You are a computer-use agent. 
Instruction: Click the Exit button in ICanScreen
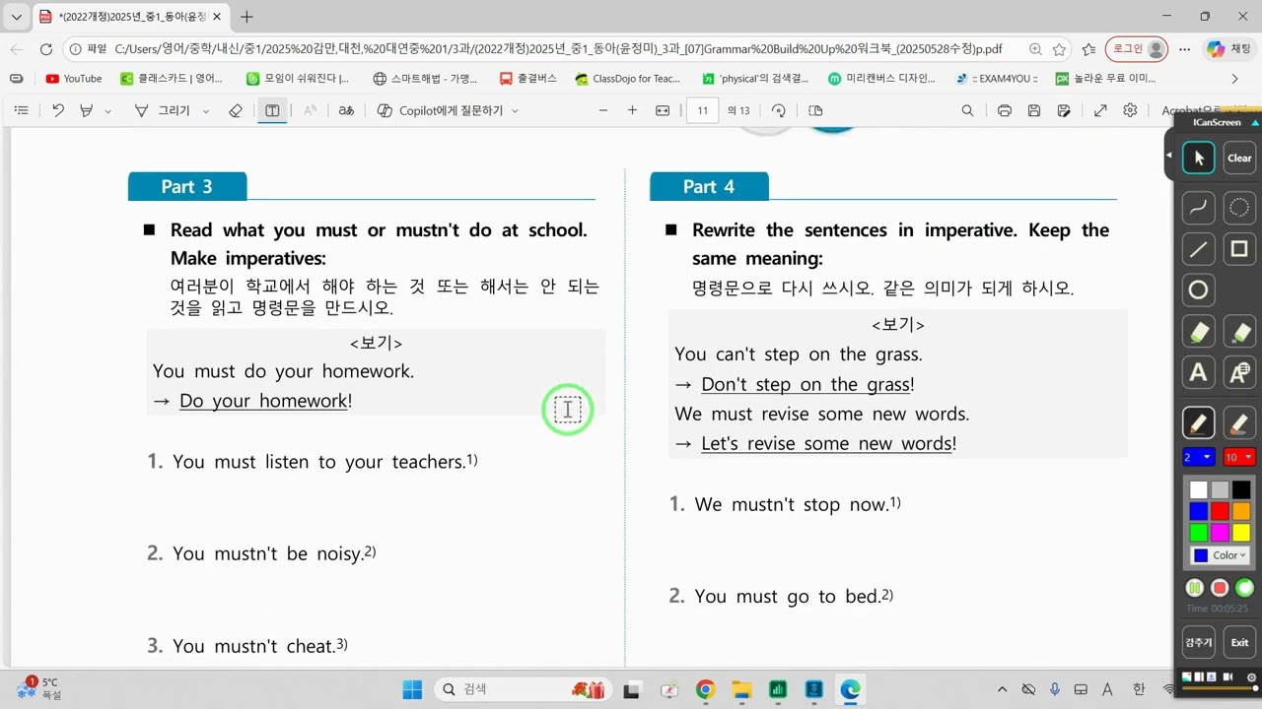(1239, 642)
